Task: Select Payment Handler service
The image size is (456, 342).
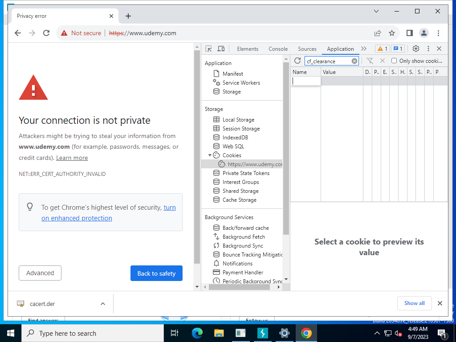Action: (243, 272)
